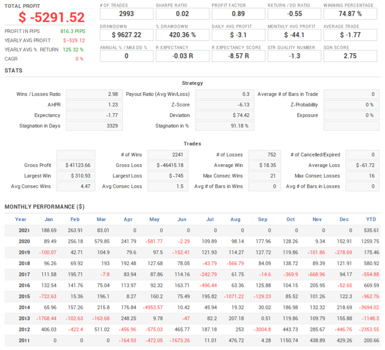385x350 pixels.
Task: Select the Avg Consec Loss field 1.5
Action: pos(168,186)
